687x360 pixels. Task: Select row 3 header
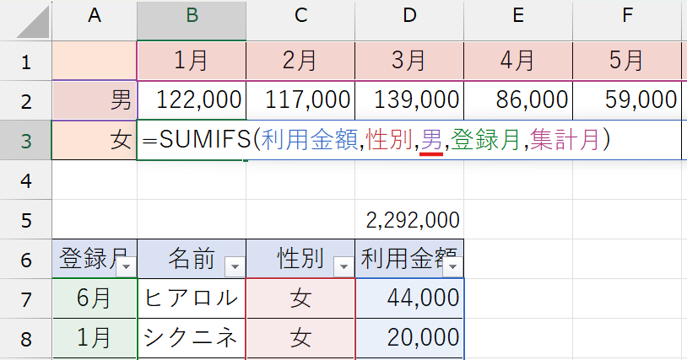26,140
